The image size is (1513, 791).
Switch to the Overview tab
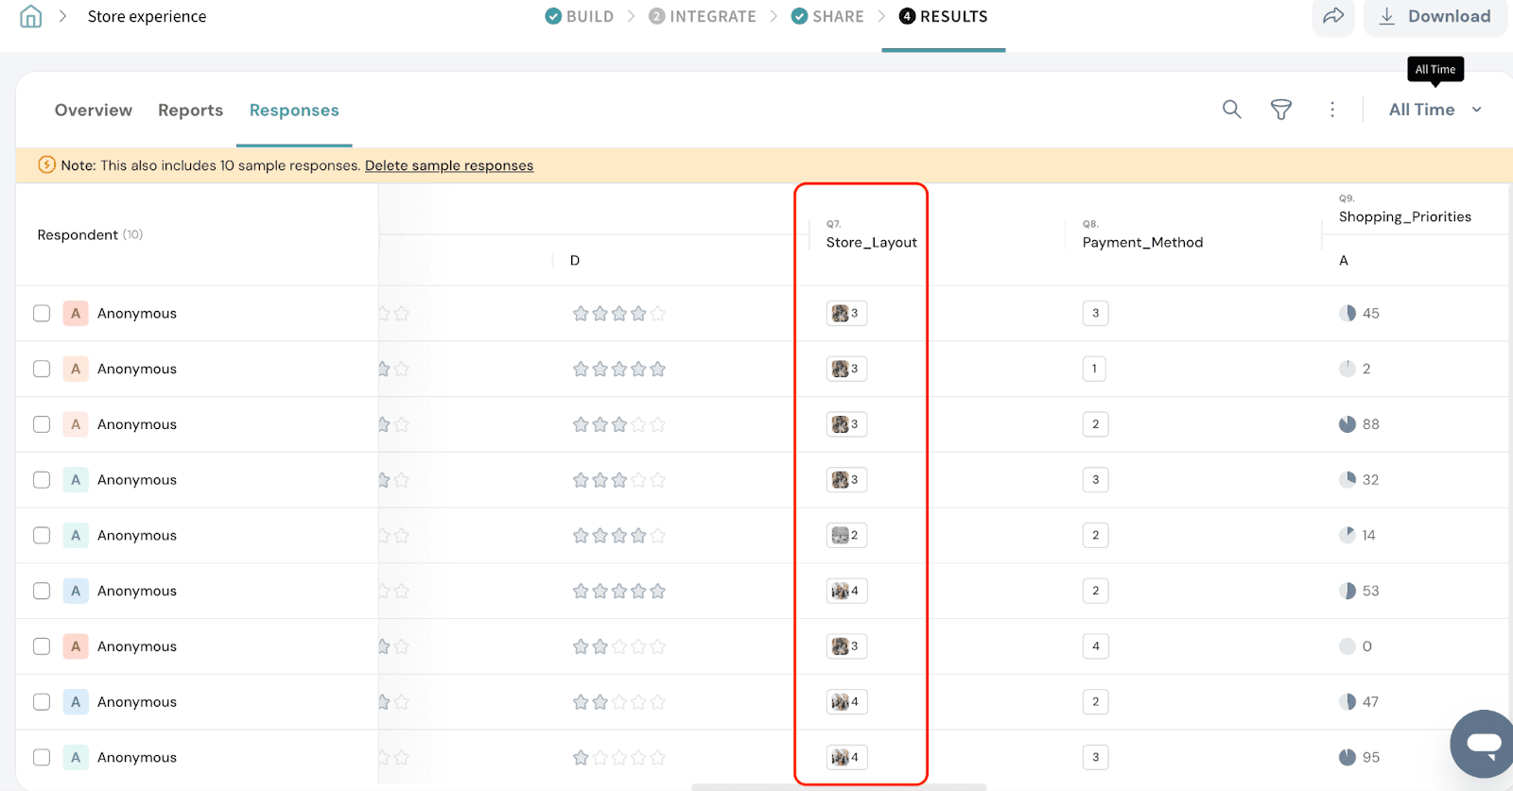point(94,111)
